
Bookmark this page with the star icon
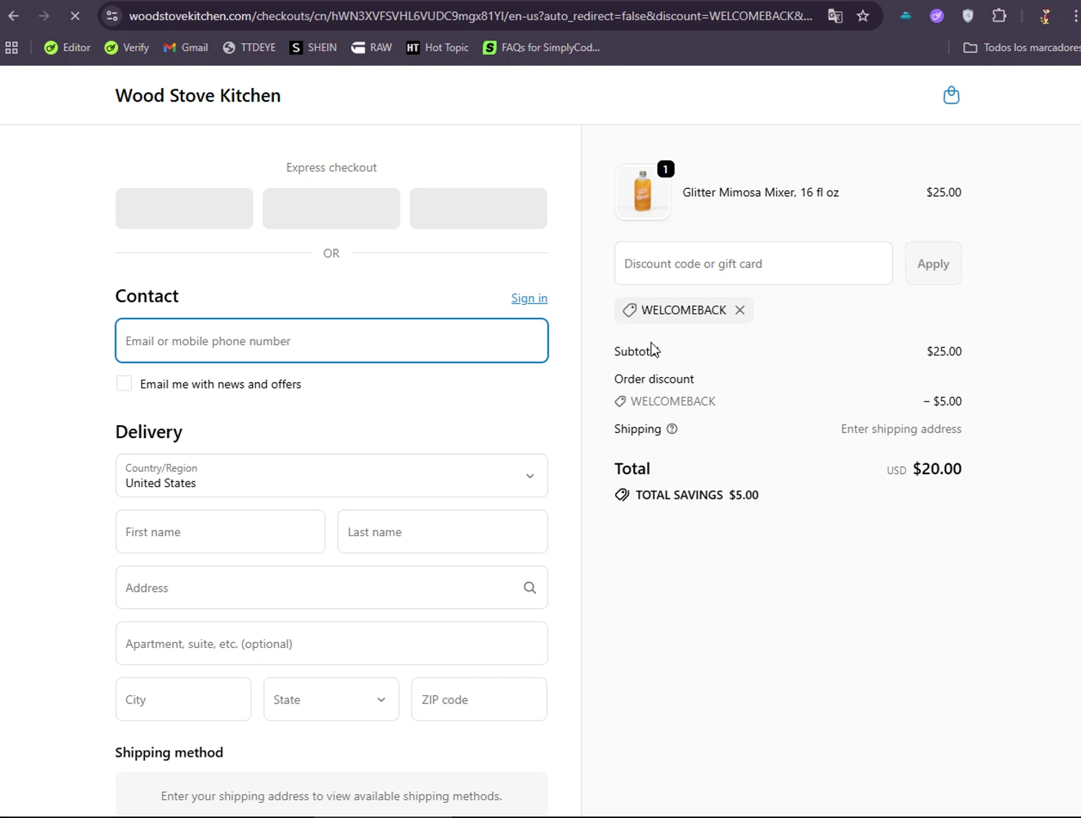863,16
